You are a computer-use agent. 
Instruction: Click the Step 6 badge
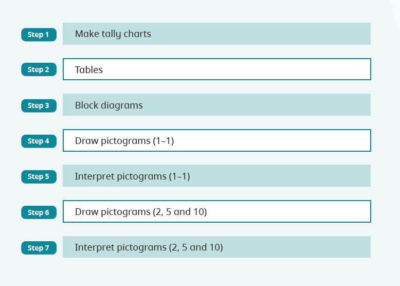tap(39, 212)
